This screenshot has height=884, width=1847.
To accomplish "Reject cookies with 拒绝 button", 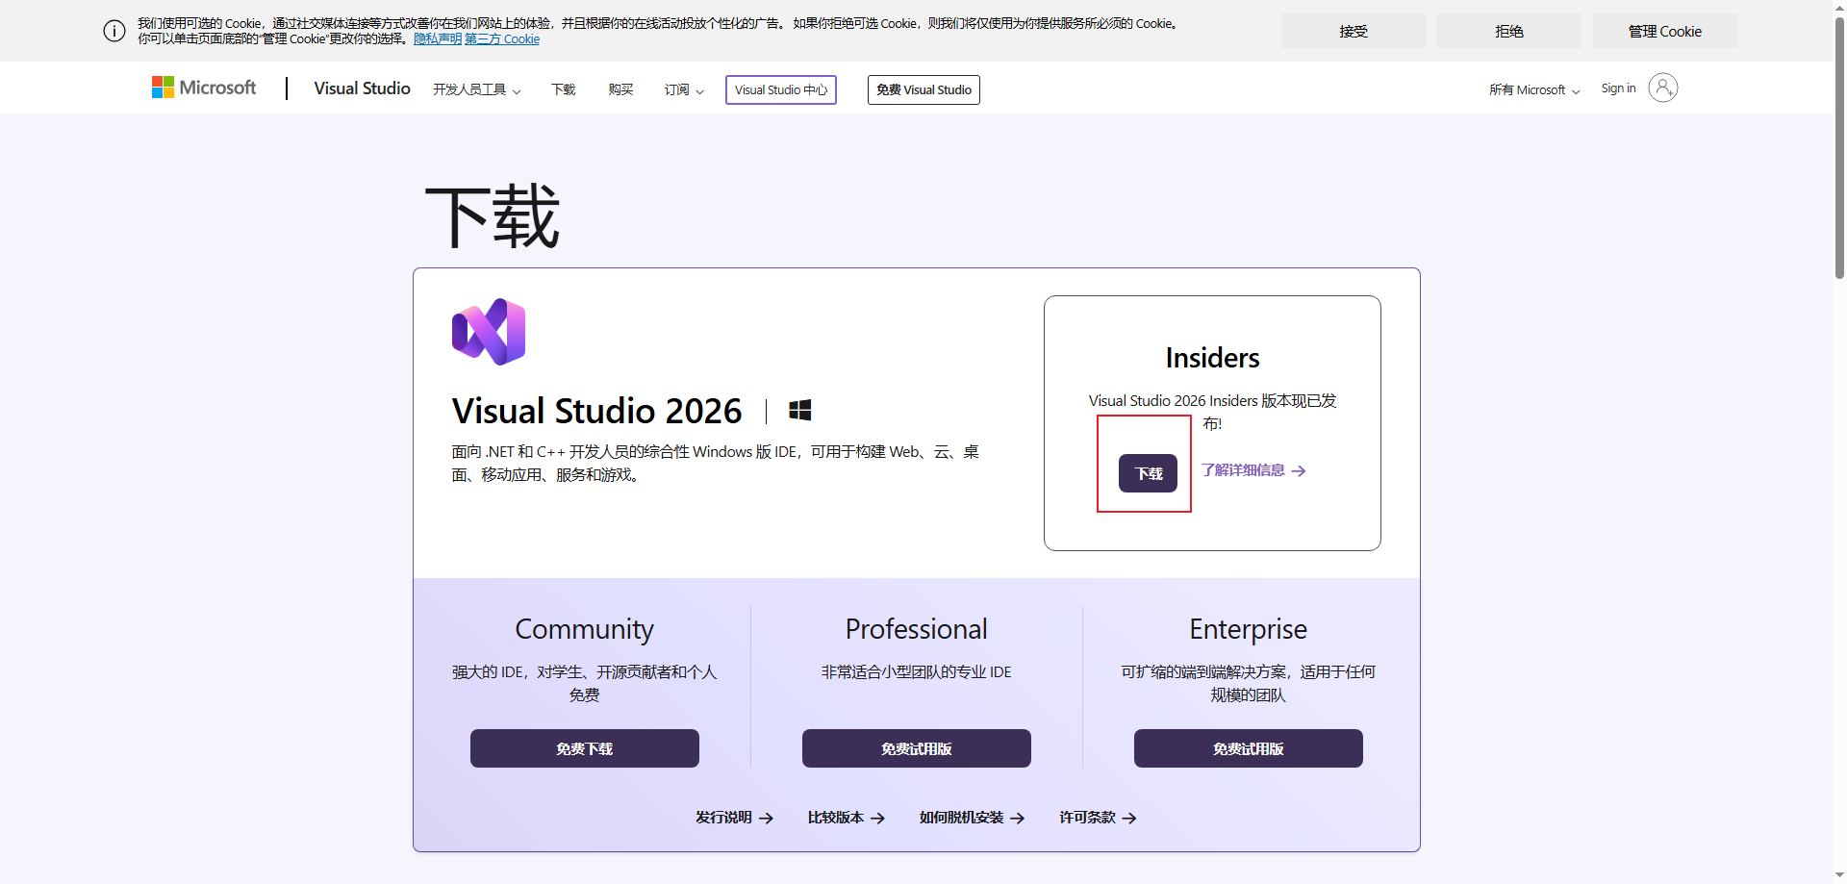I will [1509, 31].
